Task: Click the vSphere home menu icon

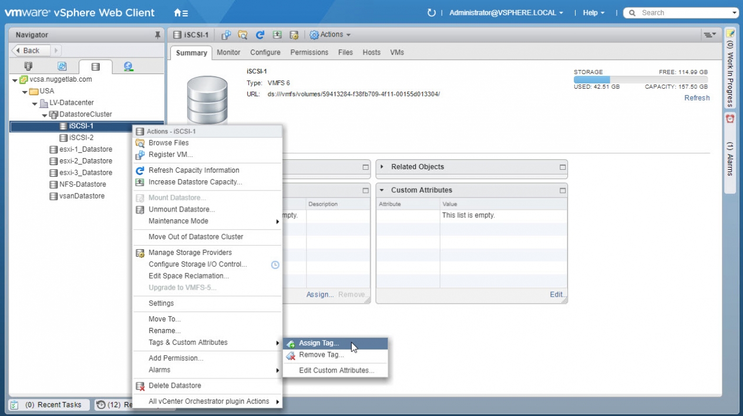Action: [x=180, y=12]
